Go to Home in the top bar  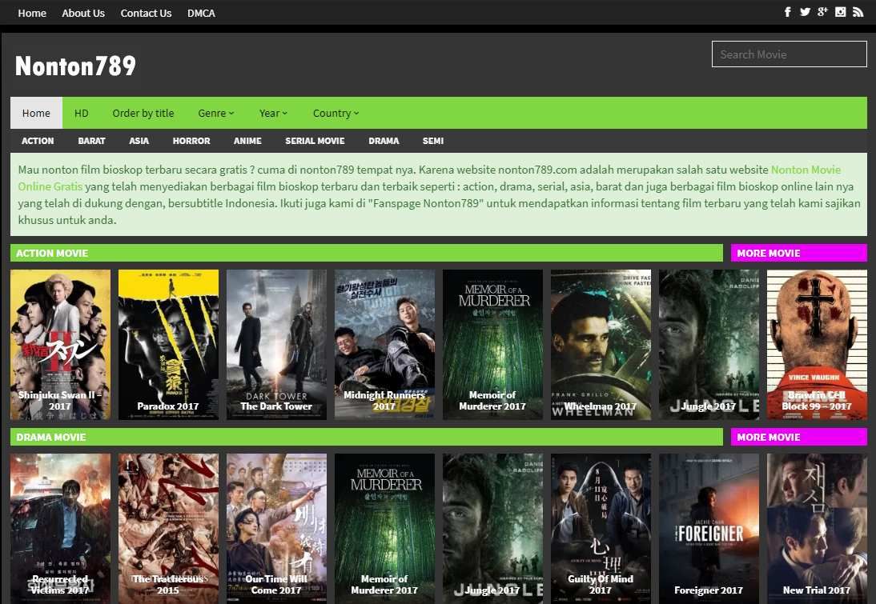pyautogui.click(x=32, y=13)
